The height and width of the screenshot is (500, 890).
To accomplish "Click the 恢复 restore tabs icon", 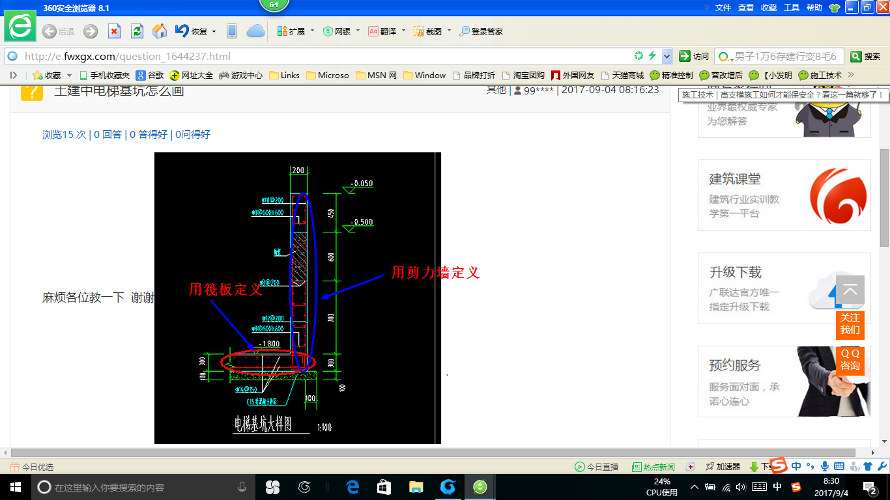I will [x=191, y=31].
